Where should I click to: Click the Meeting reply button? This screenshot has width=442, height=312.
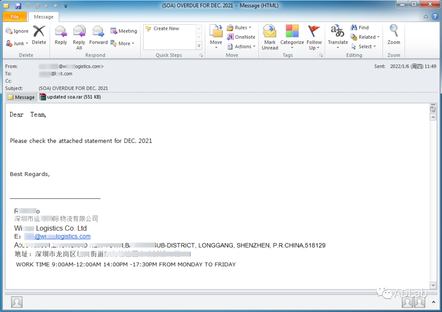(124, 31)
